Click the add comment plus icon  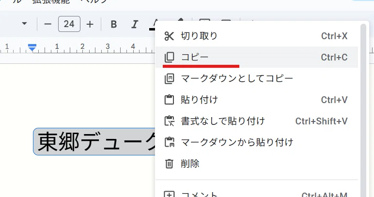tap(169, 195)
